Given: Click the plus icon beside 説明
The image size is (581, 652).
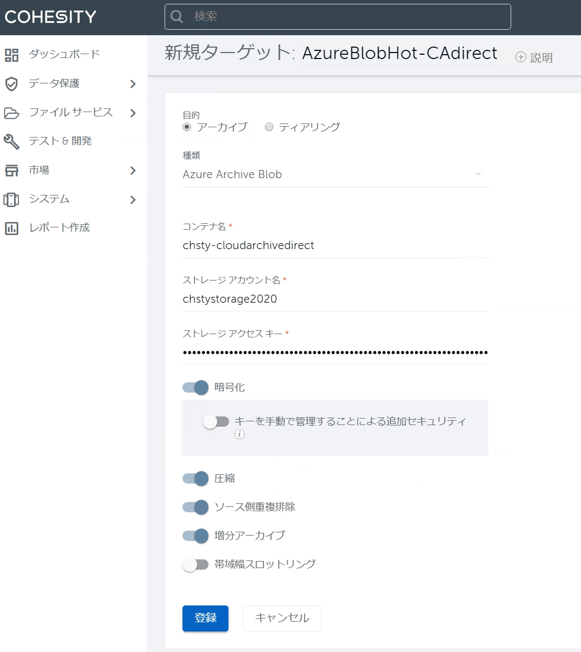Looking at the screenshot, I should (520, 57).
